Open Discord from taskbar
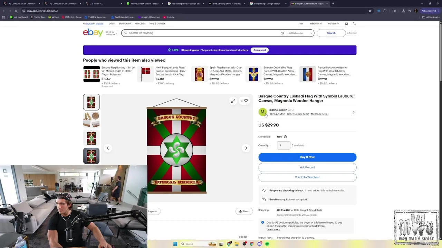 tap(259, 244)
